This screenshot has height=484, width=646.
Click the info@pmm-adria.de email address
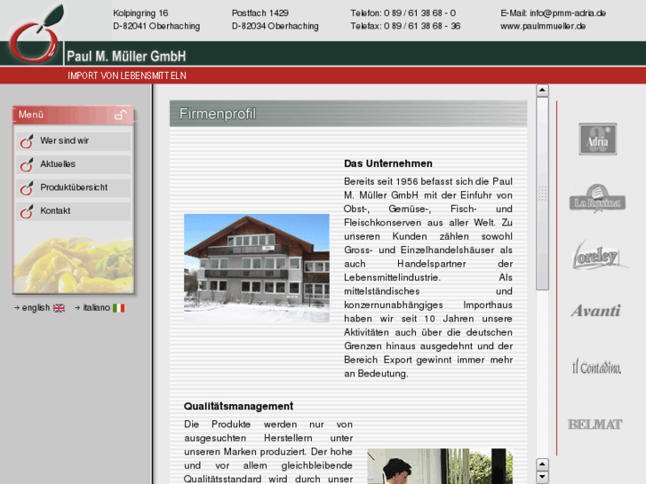coord(568,13)
